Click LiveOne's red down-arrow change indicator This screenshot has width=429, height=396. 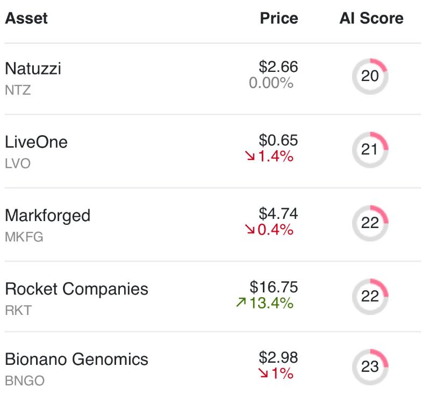(x=250, y=157)
